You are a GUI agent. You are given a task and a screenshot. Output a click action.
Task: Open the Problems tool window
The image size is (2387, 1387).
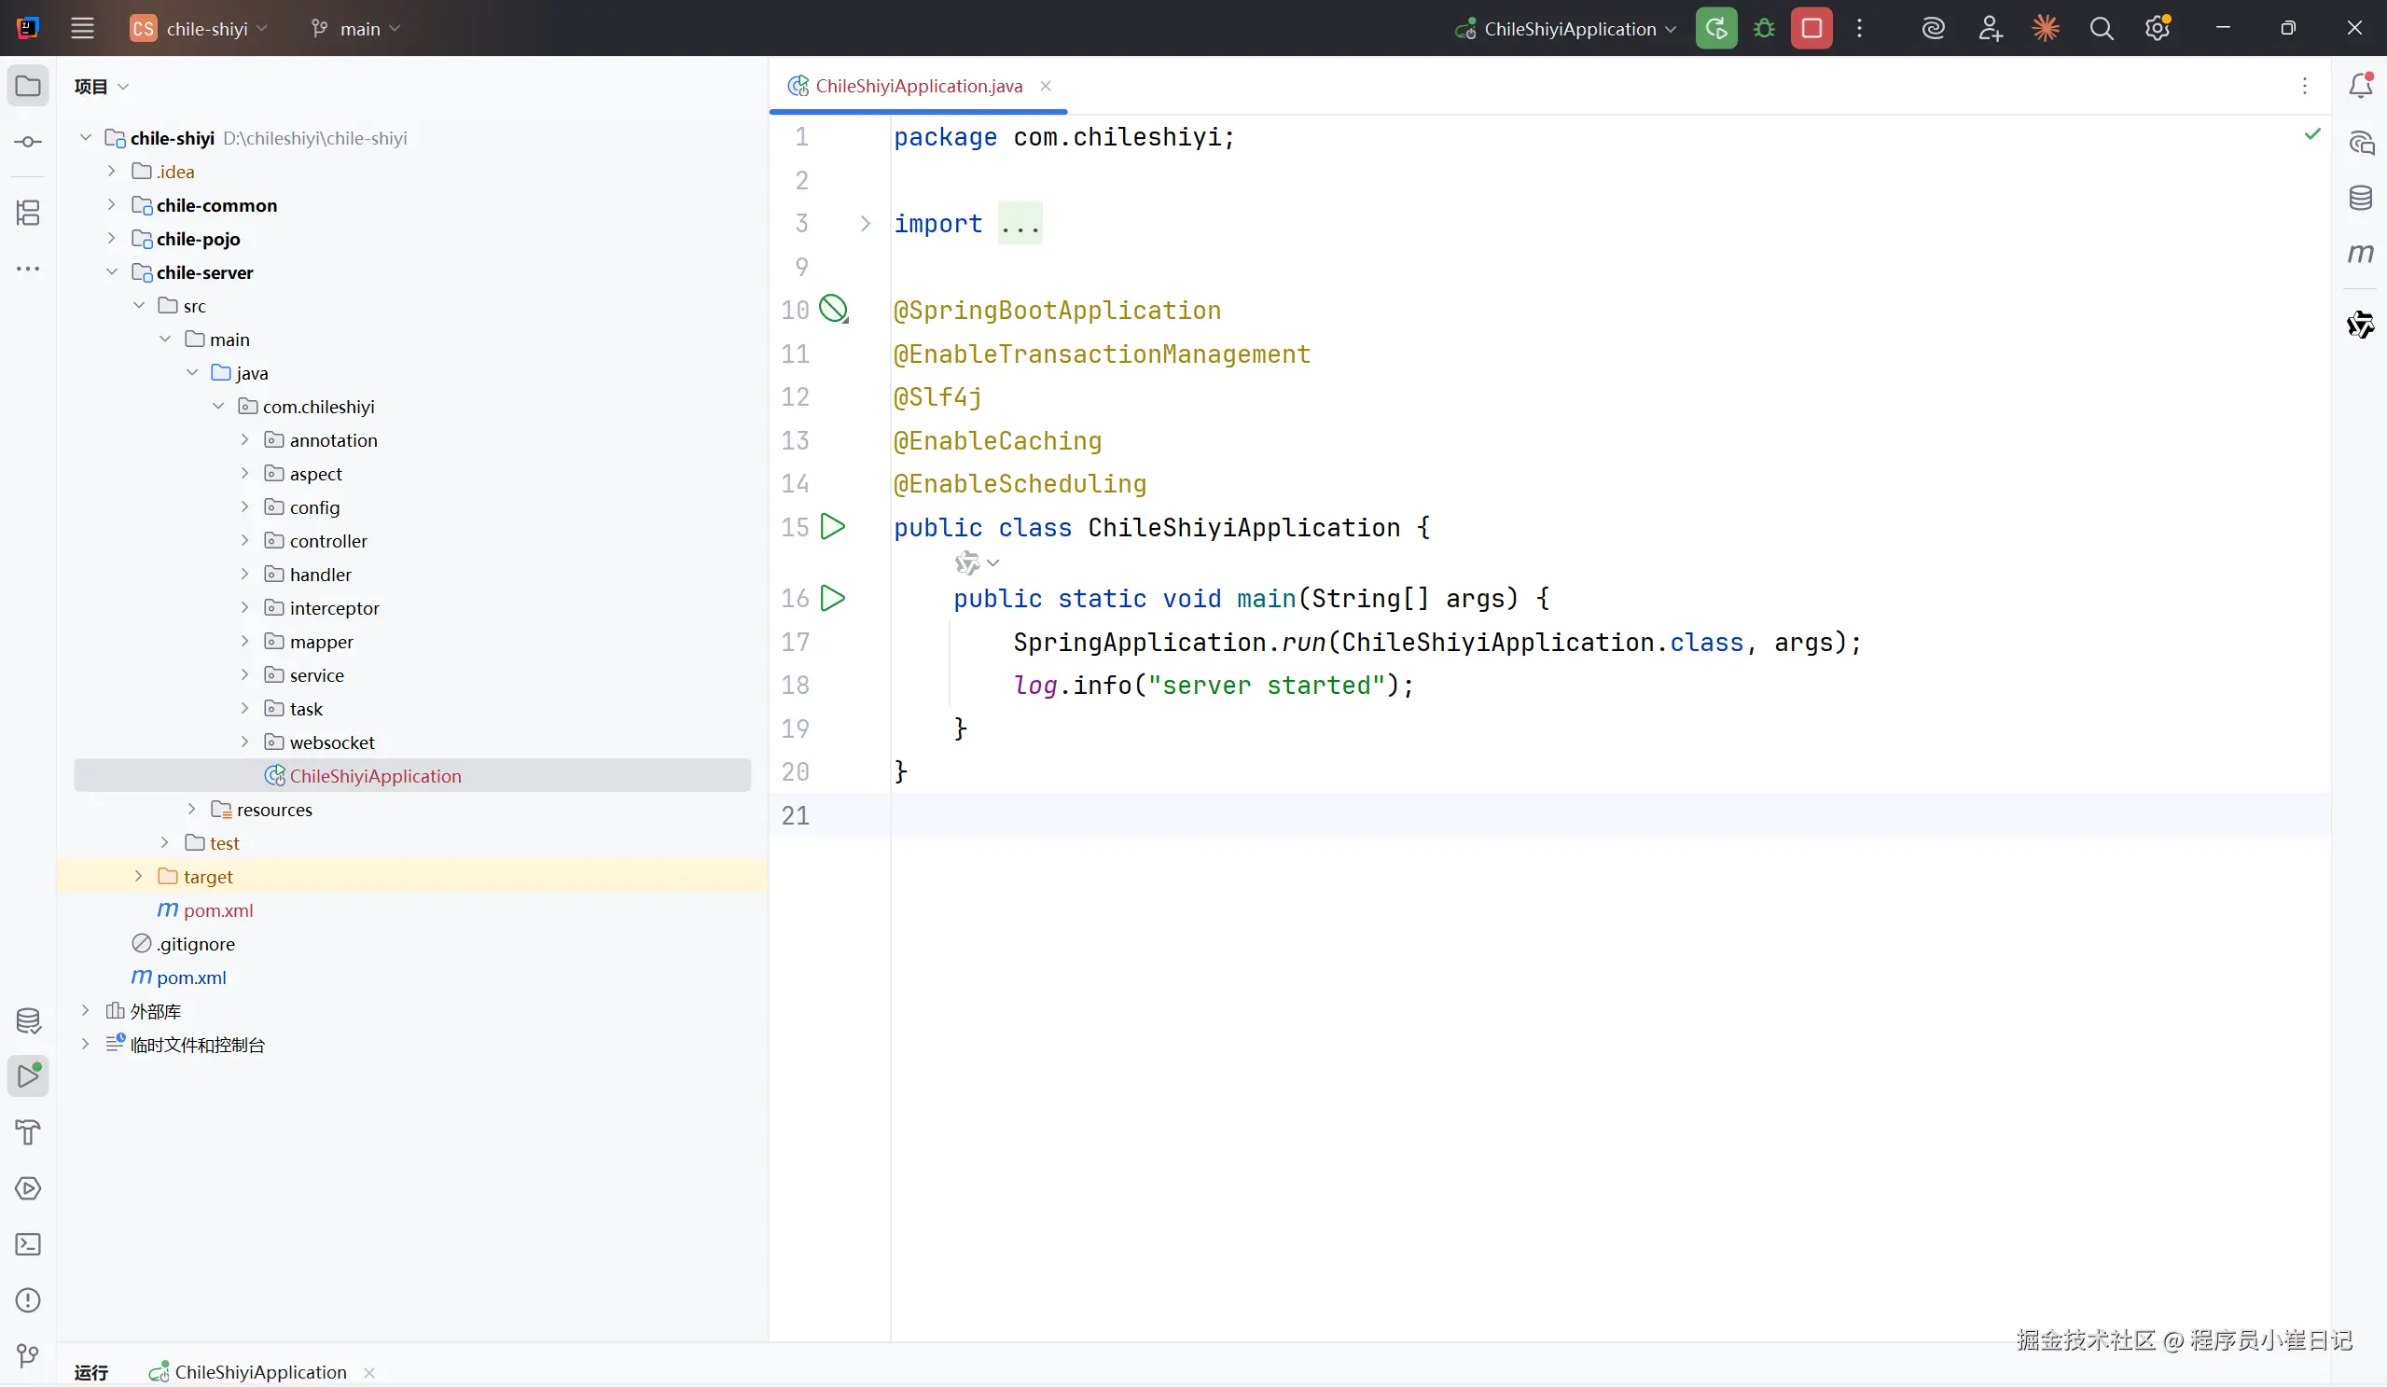[x=28, y=1300]
